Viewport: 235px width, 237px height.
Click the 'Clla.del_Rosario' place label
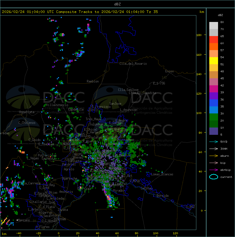pyautogui.click(x=133, y=64)
